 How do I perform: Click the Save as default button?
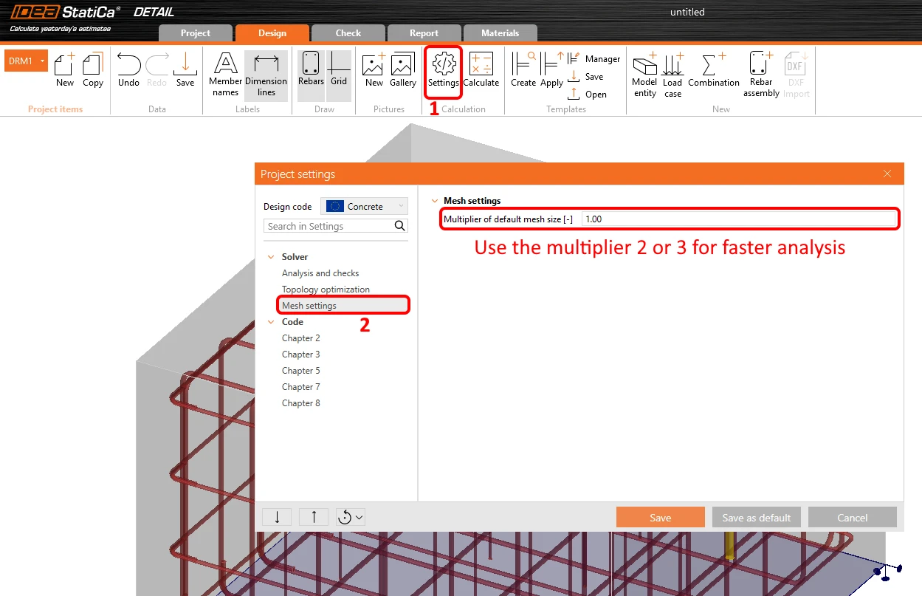[x=757, y=517]
